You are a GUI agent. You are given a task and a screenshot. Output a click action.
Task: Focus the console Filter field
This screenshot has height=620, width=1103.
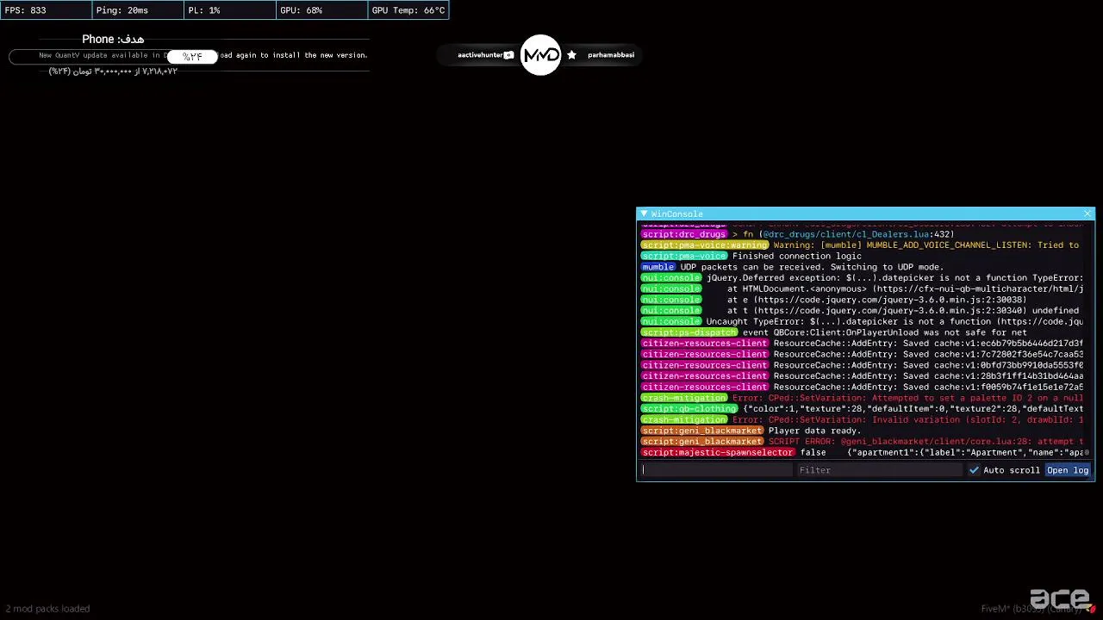[879, 470]
